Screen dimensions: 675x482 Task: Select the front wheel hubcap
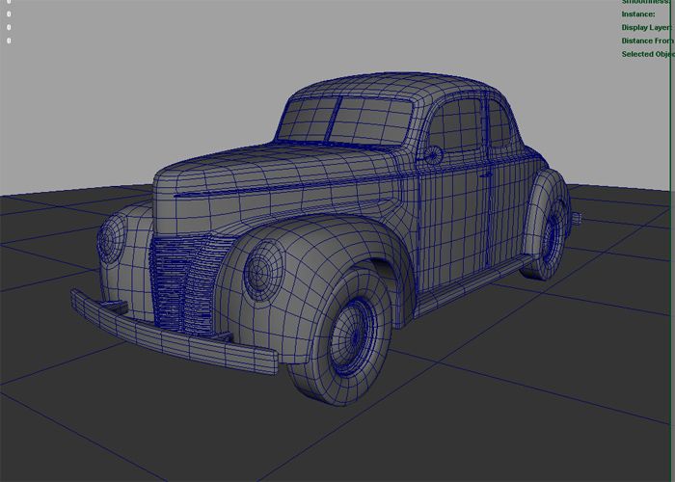click(352, 337)
